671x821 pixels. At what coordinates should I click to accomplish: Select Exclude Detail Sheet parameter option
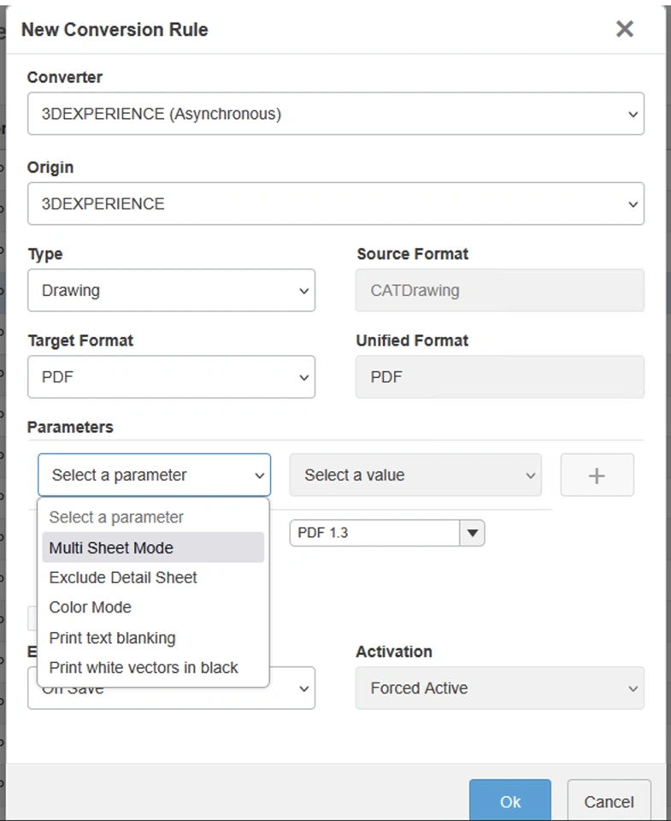click(123, 578)
